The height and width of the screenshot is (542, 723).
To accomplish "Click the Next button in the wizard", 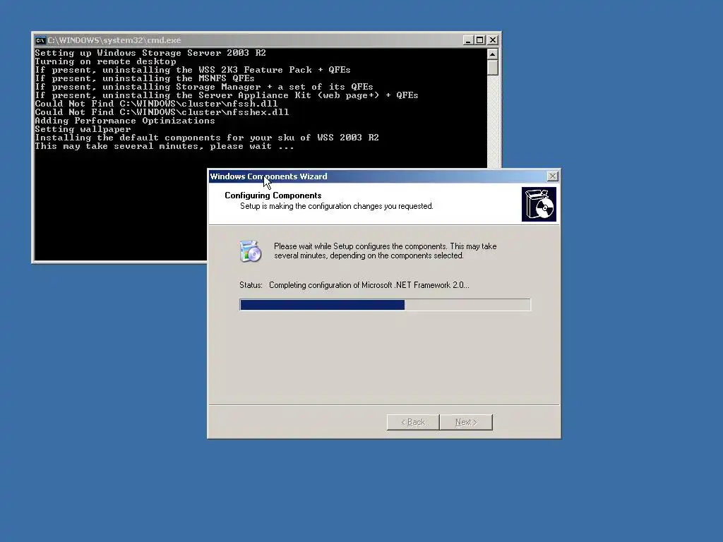I will (x=466, y=422).
